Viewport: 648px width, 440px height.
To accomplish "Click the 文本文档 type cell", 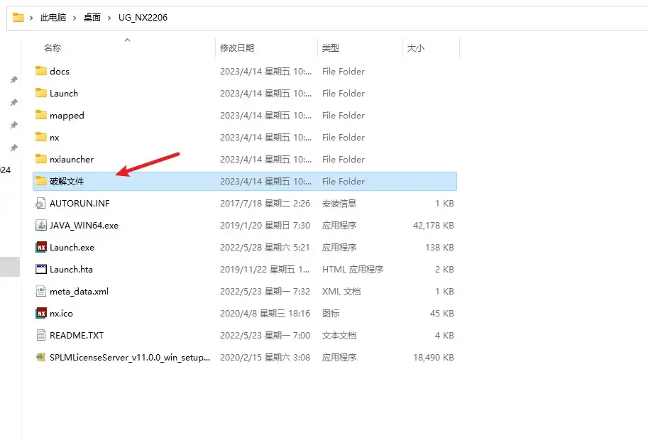I will (339, 336).
